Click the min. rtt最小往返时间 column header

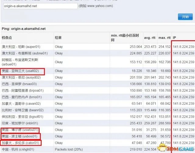coord(126,38)
